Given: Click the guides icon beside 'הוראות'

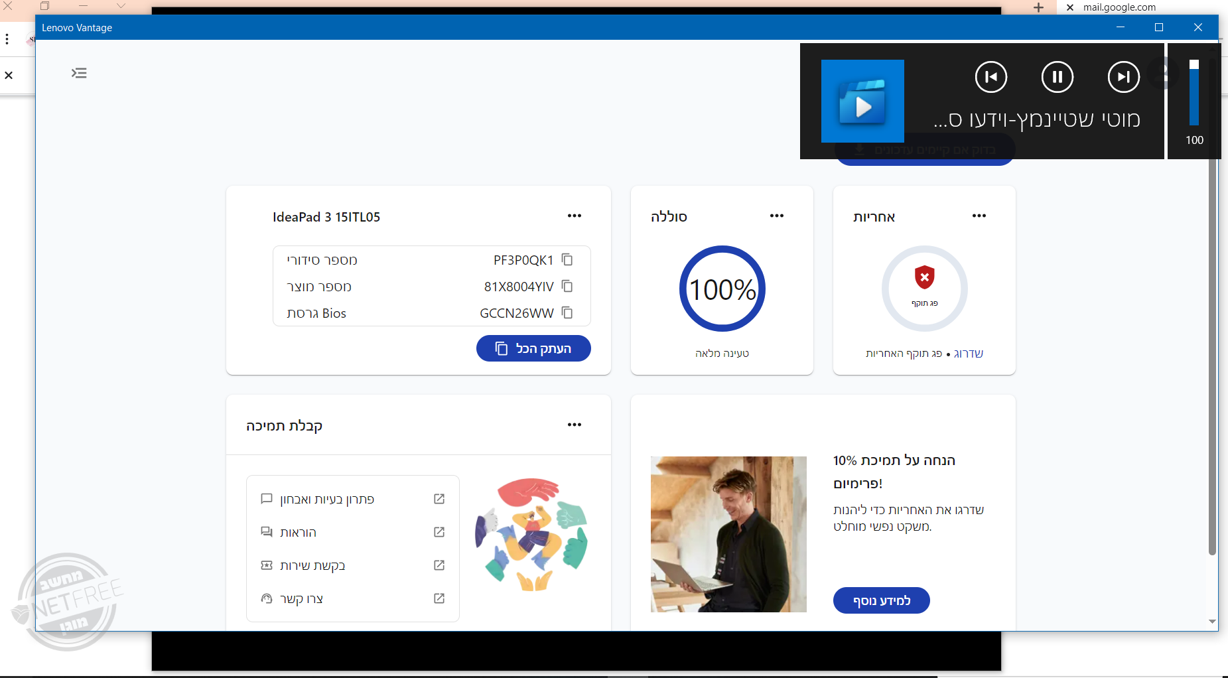Looking at the screenshot, I should (267, 532).
